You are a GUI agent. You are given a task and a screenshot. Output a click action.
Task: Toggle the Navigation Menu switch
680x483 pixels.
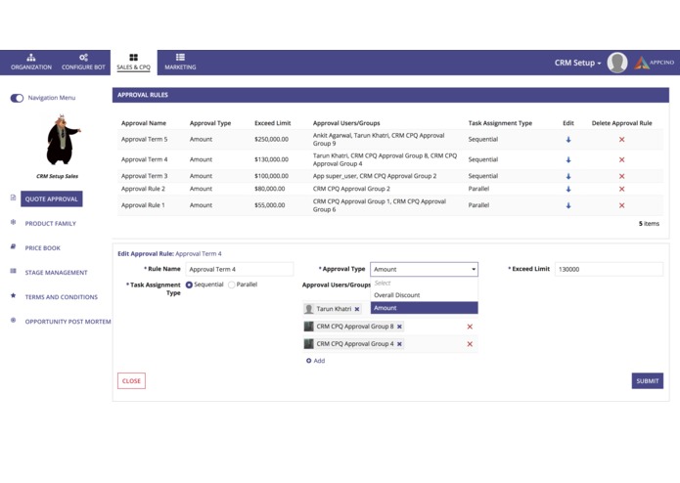click(x=17, y=99)
